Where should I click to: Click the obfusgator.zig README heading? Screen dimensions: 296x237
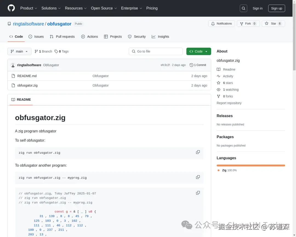pyautogui.click(x=40, y=118)
